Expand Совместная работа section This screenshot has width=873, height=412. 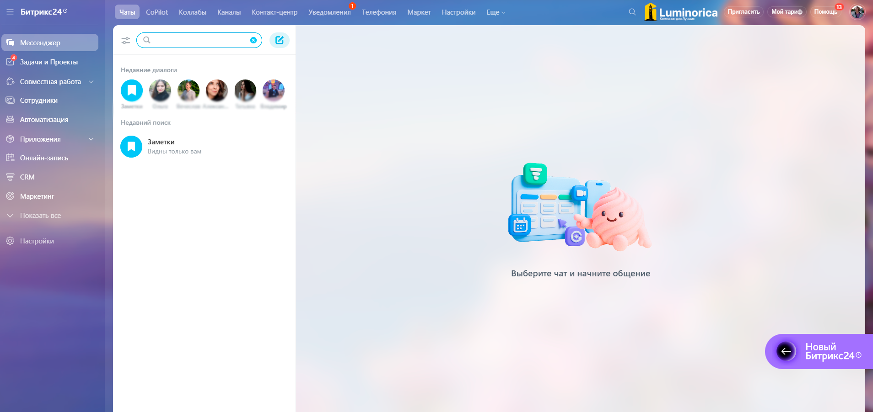(91, 82)
